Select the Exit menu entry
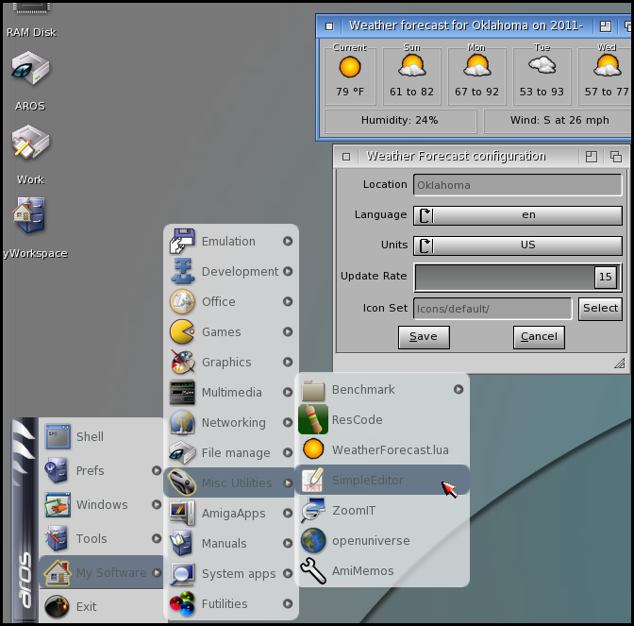Image resolution: width=634 pixels, height=626 pixels. (x=101, y=606)
